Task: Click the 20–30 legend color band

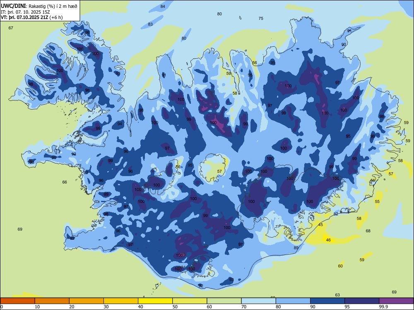Action: (87, 301)
